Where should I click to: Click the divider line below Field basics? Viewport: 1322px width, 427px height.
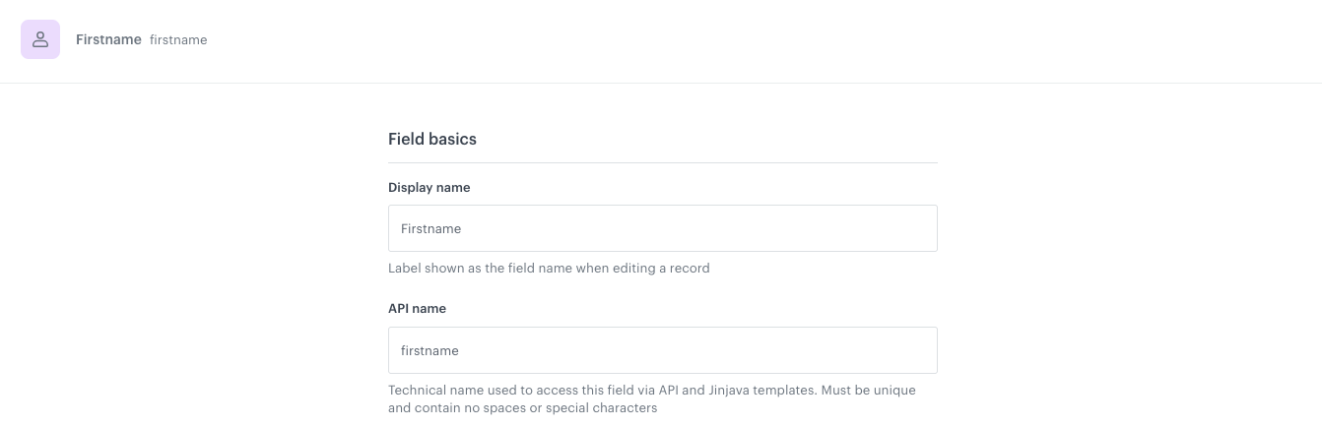tap(662, 162)
